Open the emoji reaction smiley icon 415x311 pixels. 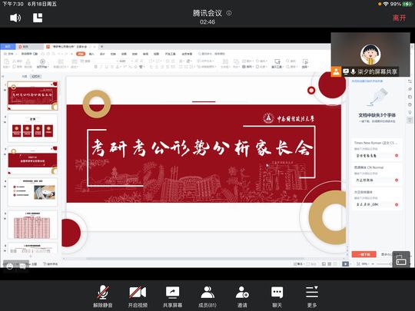tap(10, 266)
